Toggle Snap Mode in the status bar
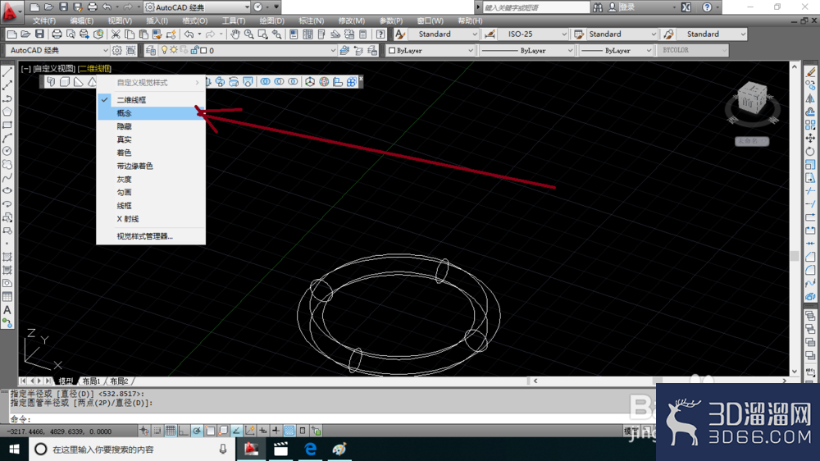The width and height of the screenshot is (820, 461). [157, 431]
